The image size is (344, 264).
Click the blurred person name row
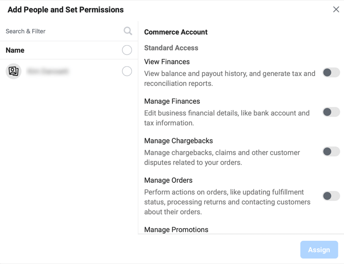(69, 71)
